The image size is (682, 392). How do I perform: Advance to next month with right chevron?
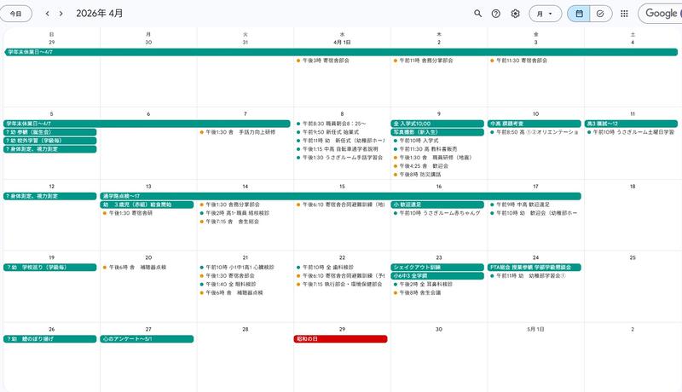61,14
